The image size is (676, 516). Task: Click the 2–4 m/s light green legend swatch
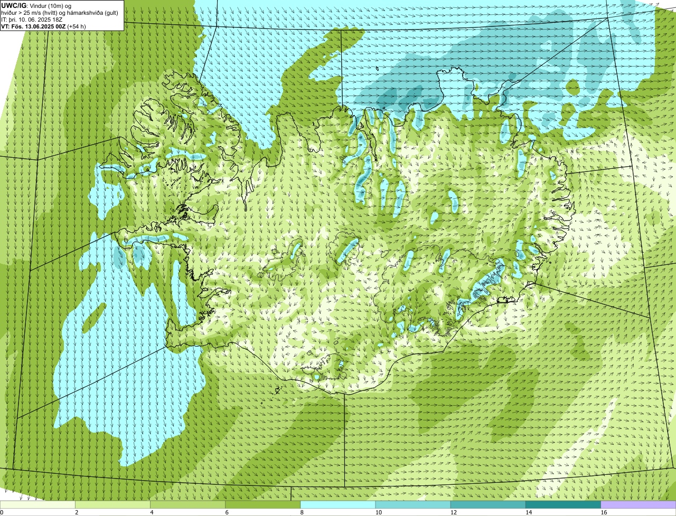coord(112,504)
